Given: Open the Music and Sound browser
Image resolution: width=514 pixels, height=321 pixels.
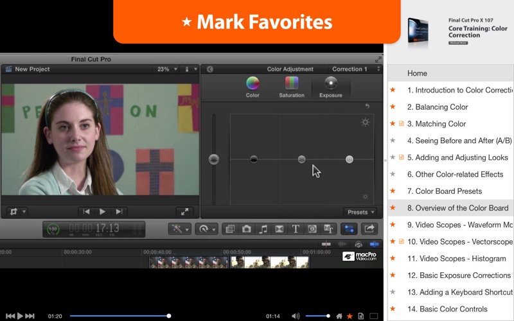Looking at the screenshot, I should coord(263,229).
